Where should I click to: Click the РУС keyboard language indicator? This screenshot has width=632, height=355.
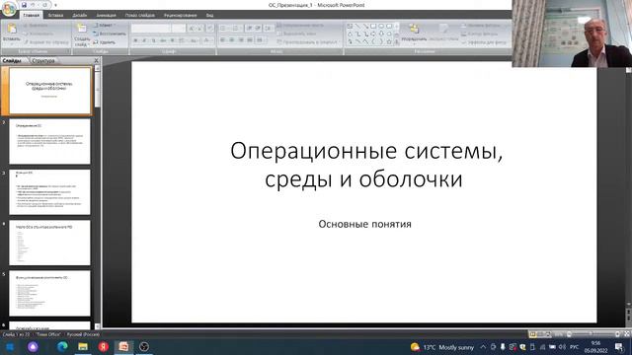click(x=575, y=347)
